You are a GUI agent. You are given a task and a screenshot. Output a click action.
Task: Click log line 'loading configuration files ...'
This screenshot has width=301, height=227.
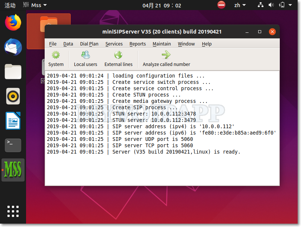pos(125,76)
